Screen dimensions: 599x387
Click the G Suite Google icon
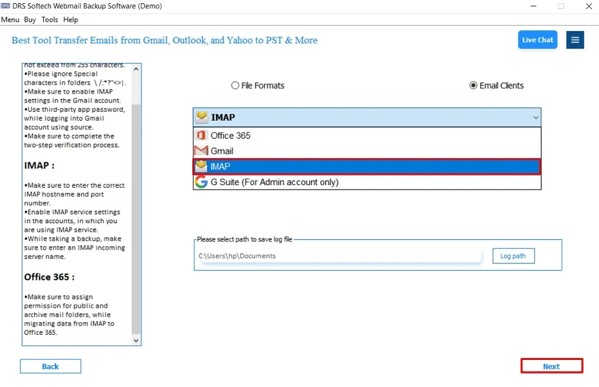(200, 181)
